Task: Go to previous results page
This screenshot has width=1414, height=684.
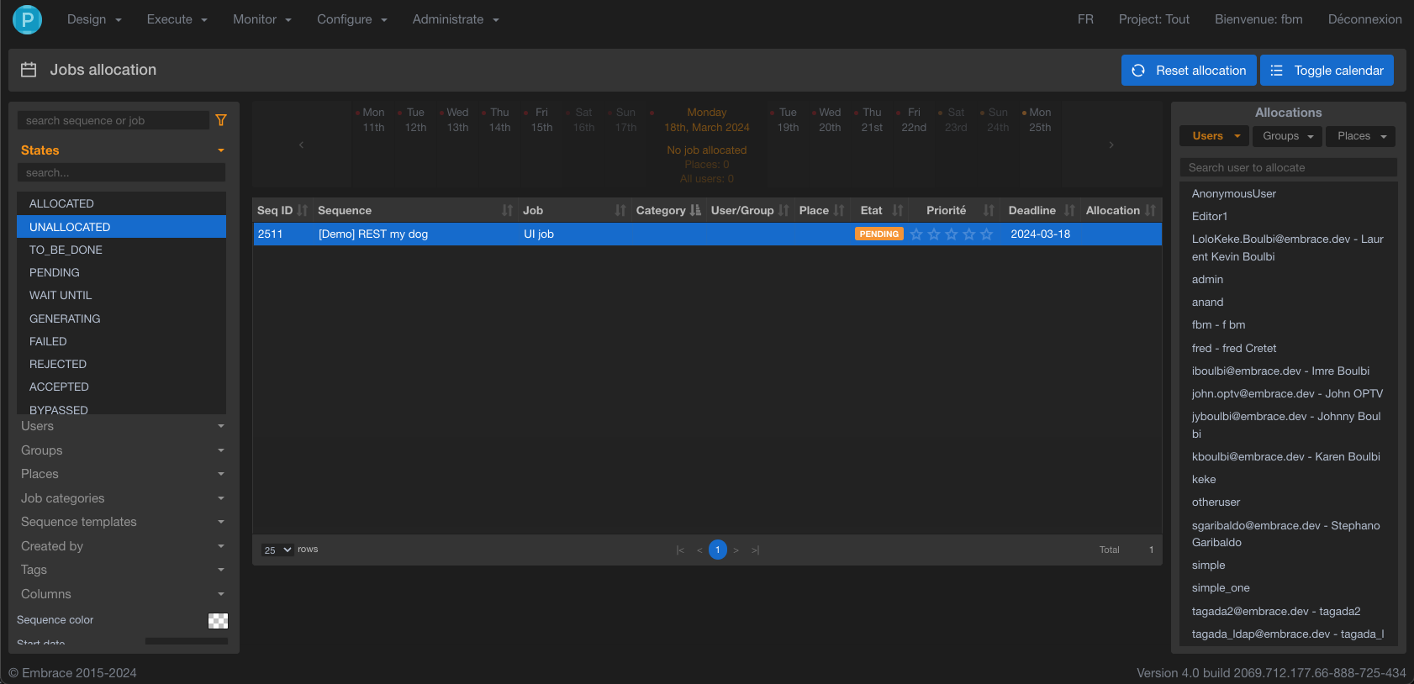Action: (699, 550)
